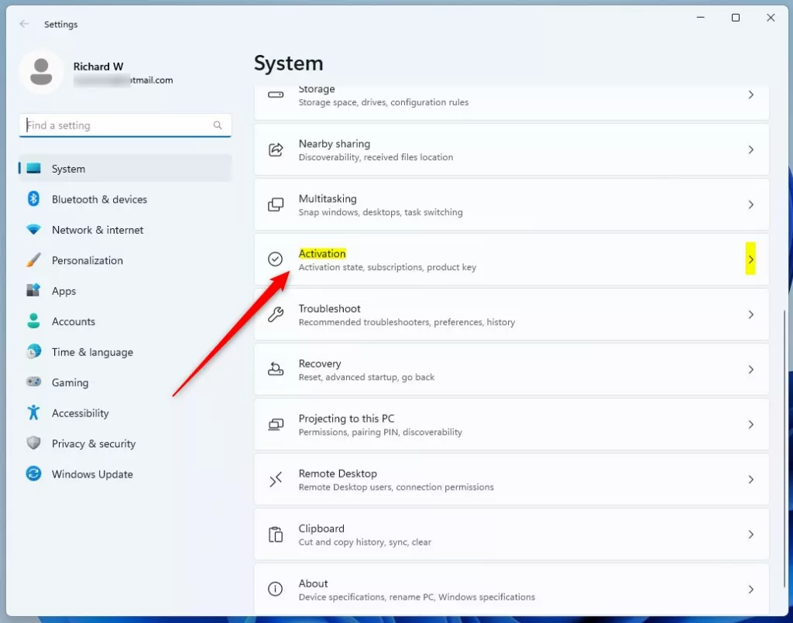Open the Accounts settings section
Image resolution: width=793 pixels, height=623 pixels.
click(x=73, y=321)
